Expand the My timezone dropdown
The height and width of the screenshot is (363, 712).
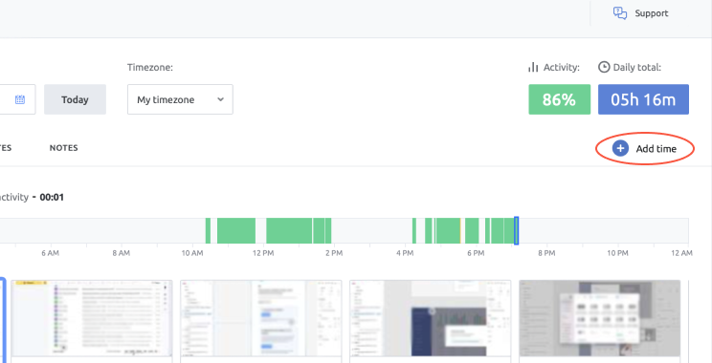[x=180, y=99]
